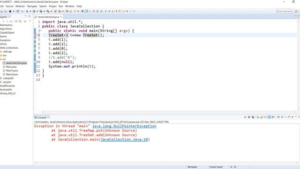Open the Run icon's dropdown arrow

point(37,11)
